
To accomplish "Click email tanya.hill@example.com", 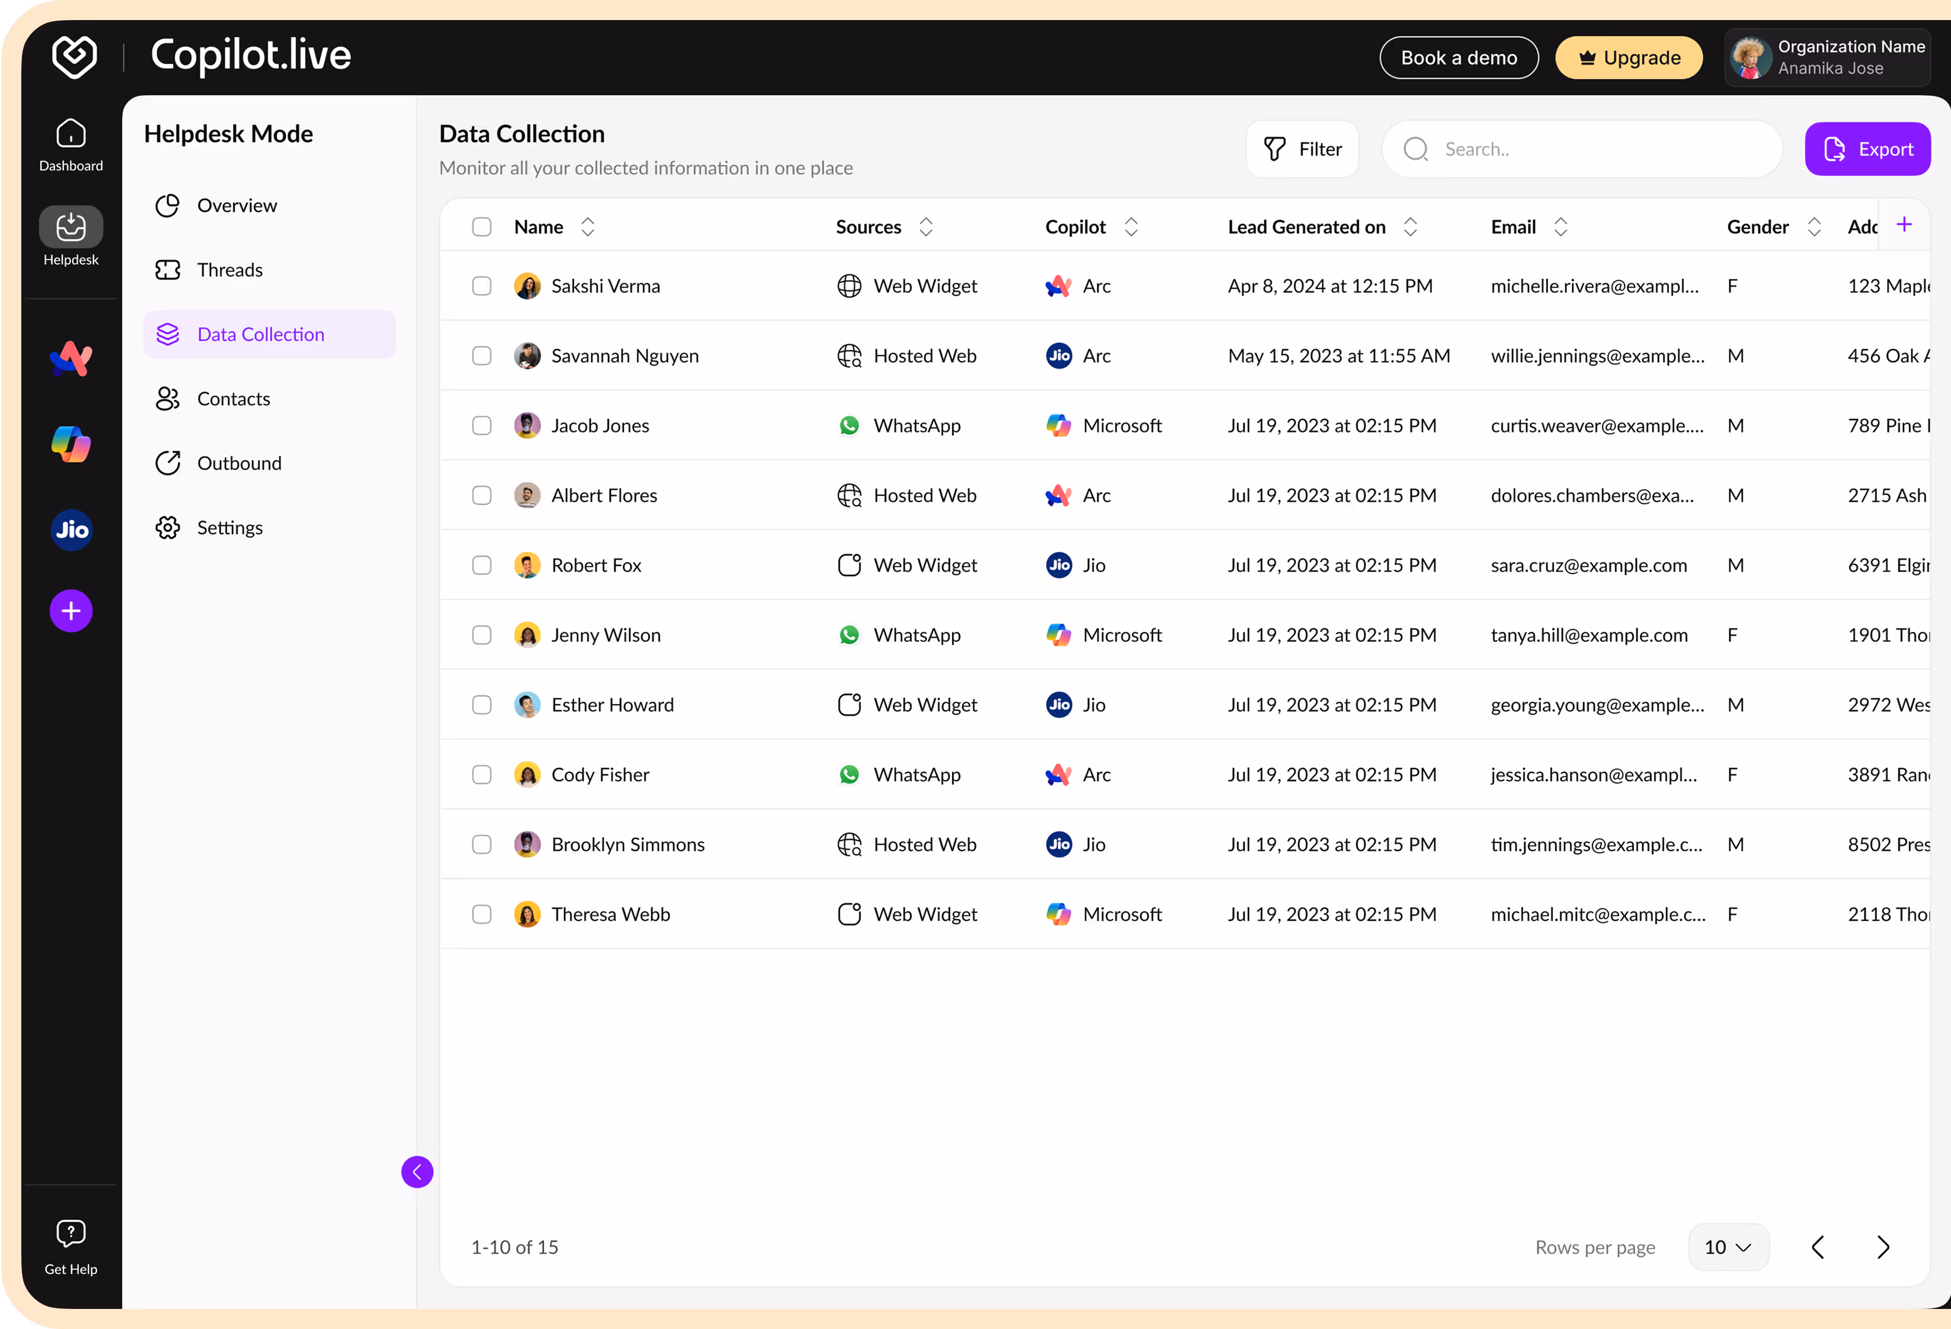I will pyautogui.click(x=1589, y=634).
